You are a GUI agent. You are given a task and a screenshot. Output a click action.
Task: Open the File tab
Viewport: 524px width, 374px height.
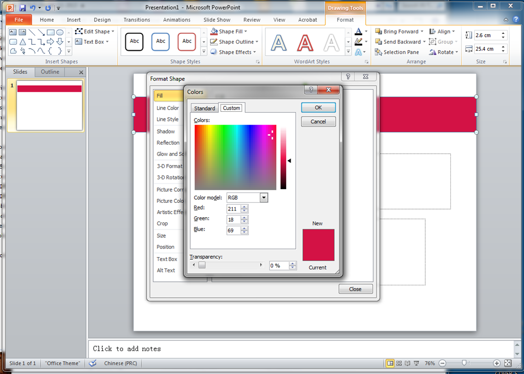click(19, 20)
